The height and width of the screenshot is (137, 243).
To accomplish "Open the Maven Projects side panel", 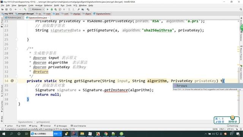I will pyautogui.click(x=241, y=53).
